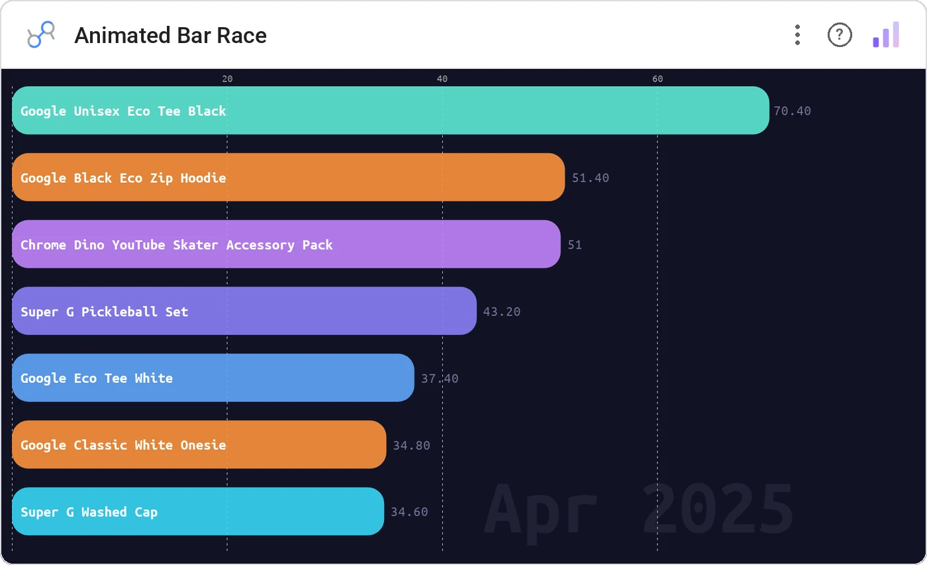This screenshot has height=565, width=927.
Task: Click the axis tick label 20
Action: 227,79
